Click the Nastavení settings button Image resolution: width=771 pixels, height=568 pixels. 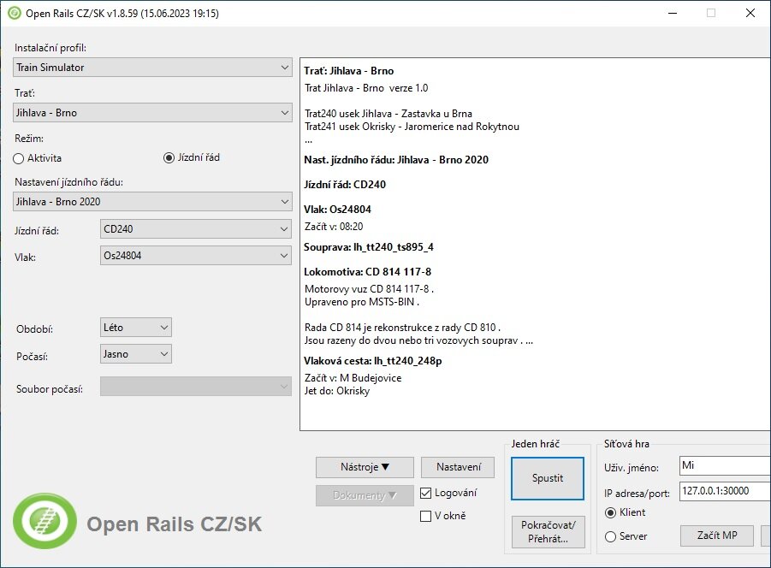pos(457,467)
